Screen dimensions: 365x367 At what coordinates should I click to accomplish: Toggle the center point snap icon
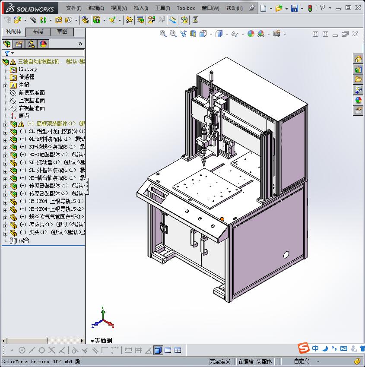(22, 350)
